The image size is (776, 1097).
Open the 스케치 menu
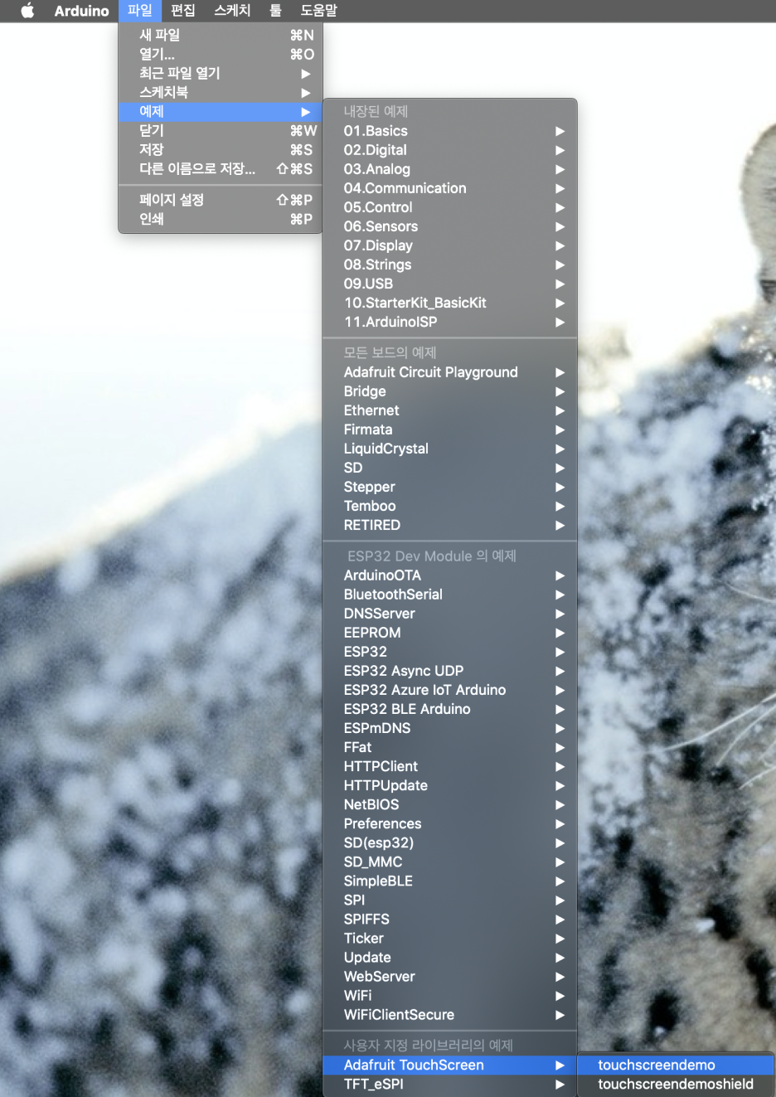click(232, 11)
